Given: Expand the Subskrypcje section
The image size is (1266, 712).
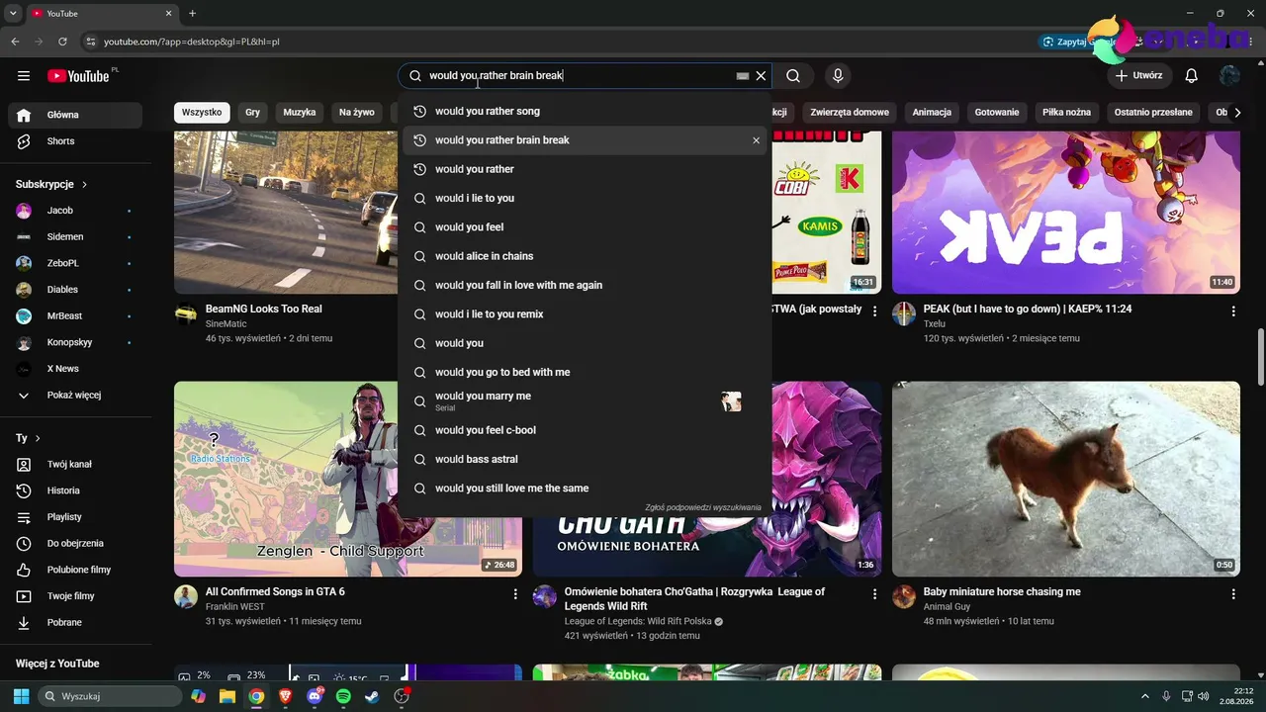Looking at the screenshot, I should point(51,184).
